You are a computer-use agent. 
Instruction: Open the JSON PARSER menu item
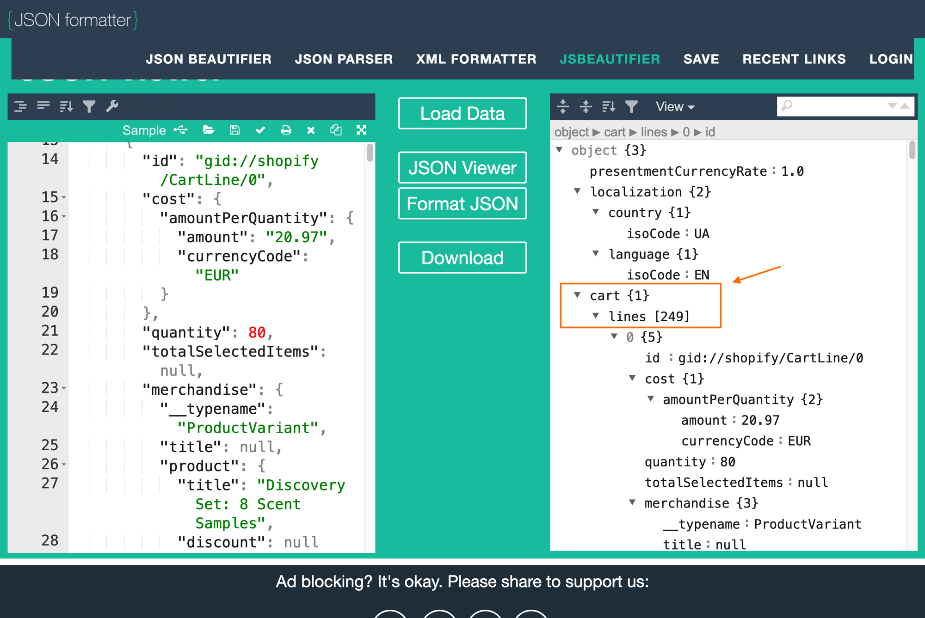click(x=344, y=59)
